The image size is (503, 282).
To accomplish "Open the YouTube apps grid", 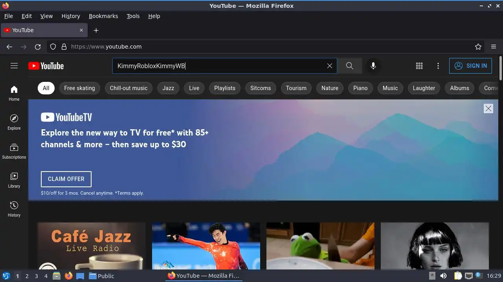I will [x=419, y=66].
